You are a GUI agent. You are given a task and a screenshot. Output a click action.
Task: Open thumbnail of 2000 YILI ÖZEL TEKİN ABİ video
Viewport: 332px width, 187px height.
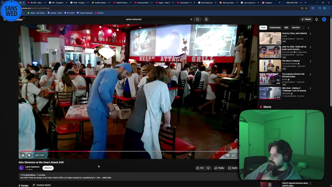click(270, 52)
